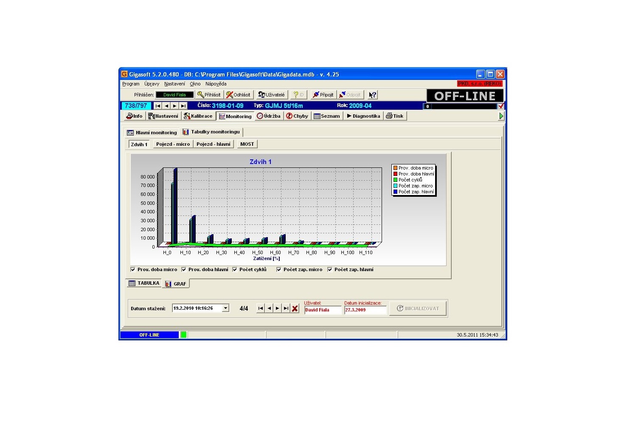Switch to the Hlavní monitoring tab
The height and width of the screenshot is (436, 624).
[152, 133]
